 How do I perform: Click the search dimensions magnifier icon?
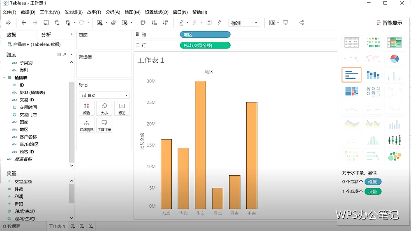pyautogui.click(x=65, y=55)
